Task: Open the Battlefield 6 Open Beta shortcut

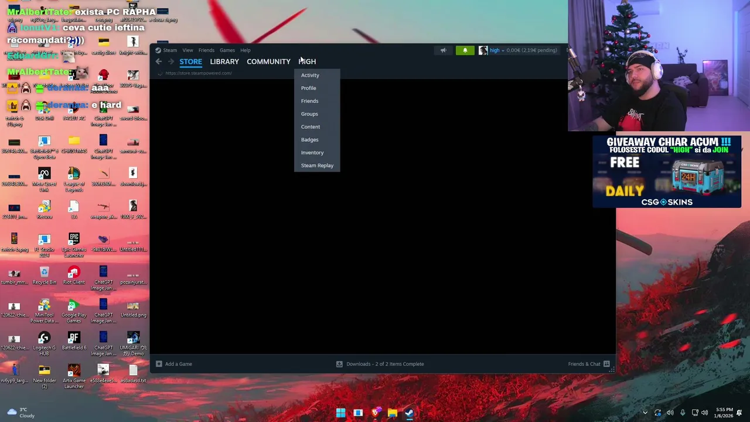Action: [45, 147]
